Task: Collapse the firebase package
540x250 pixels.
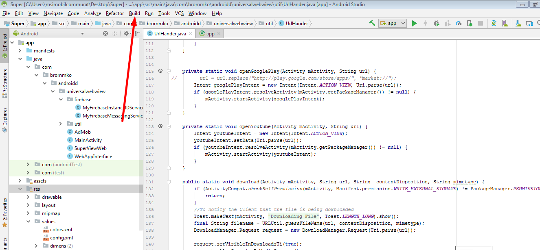Action: coord(61,100)
